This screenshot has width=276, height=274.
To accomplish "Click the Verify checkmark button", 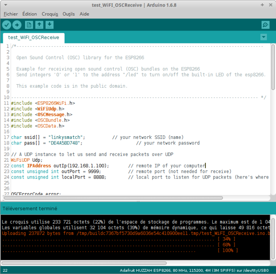I will tap(7, 25).
